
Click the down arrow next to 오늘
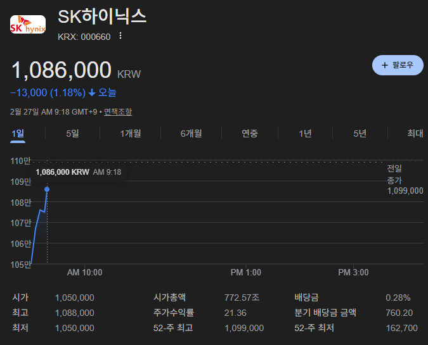point(92,93)
